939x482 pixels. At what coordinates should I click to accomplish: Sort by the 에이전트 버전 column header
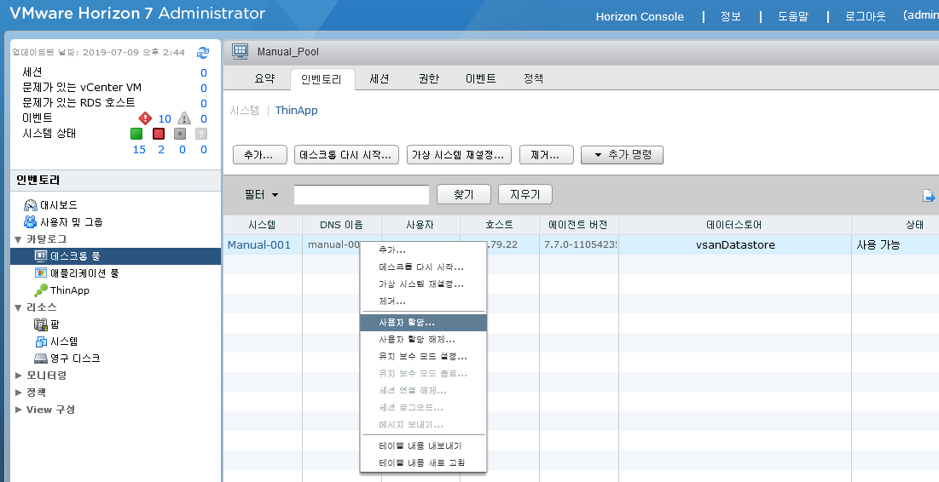pyautogui.click(x=578, y=225)
